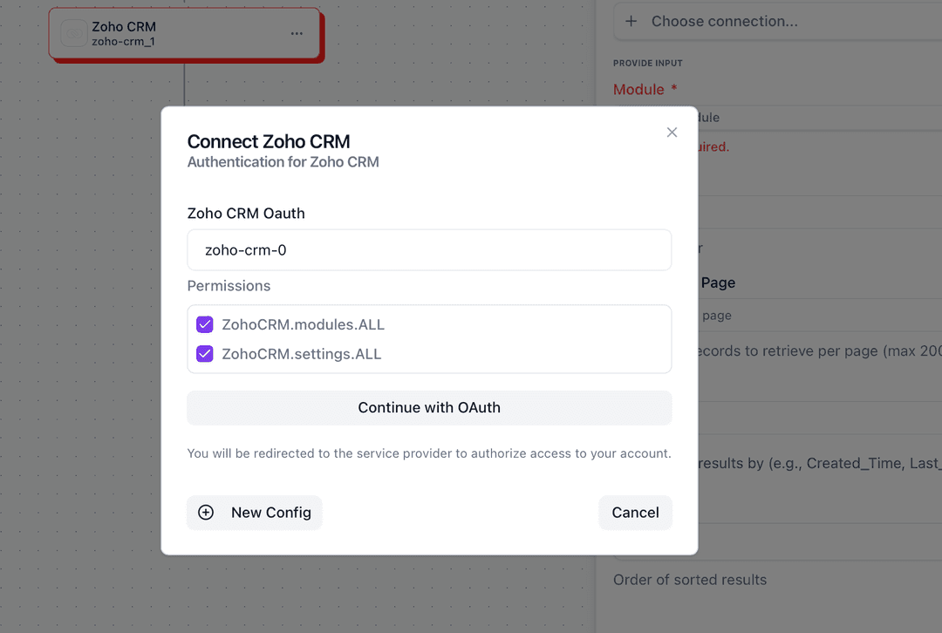Disable the ZohoCRM.settings.ALL permission
The image size is (942, 633).
click(204, 354)
